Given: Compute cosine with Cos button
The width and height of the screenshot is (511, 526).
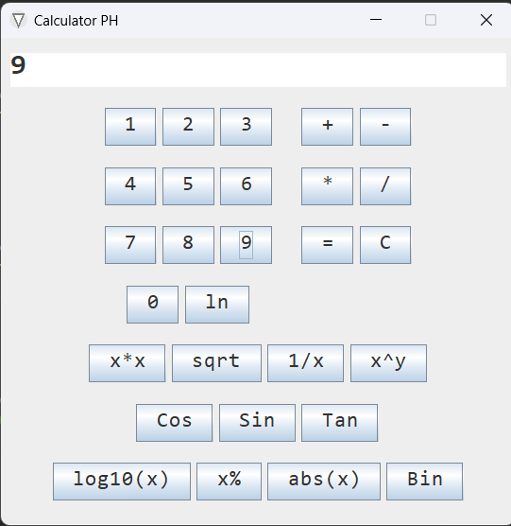Looking at the screenshot, I should tap(174, 423).
